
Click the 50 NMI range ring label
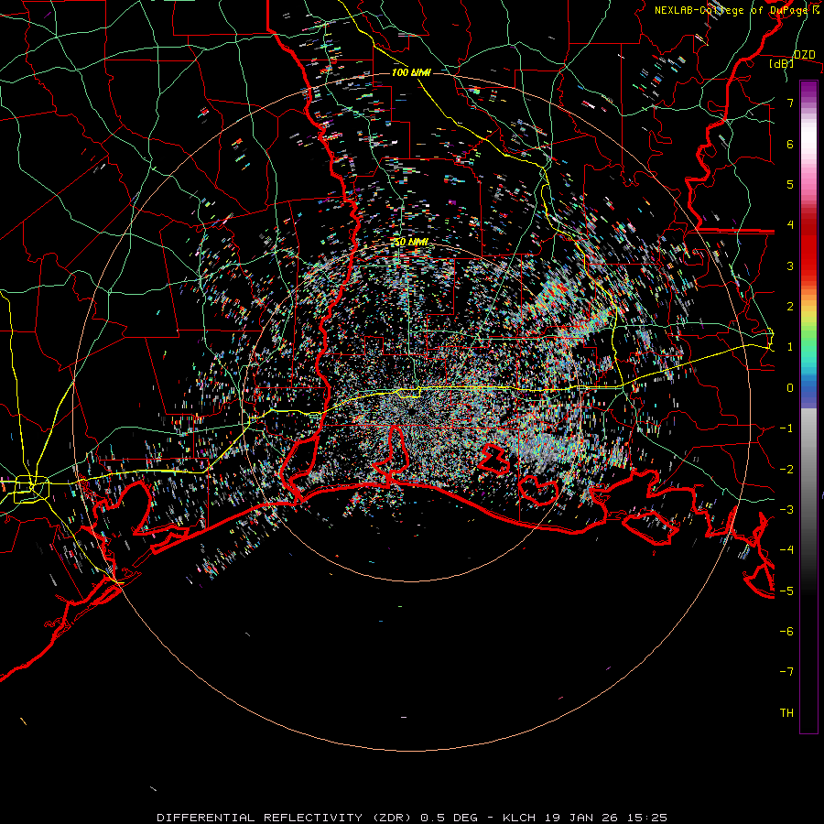(x=411, y=242)
